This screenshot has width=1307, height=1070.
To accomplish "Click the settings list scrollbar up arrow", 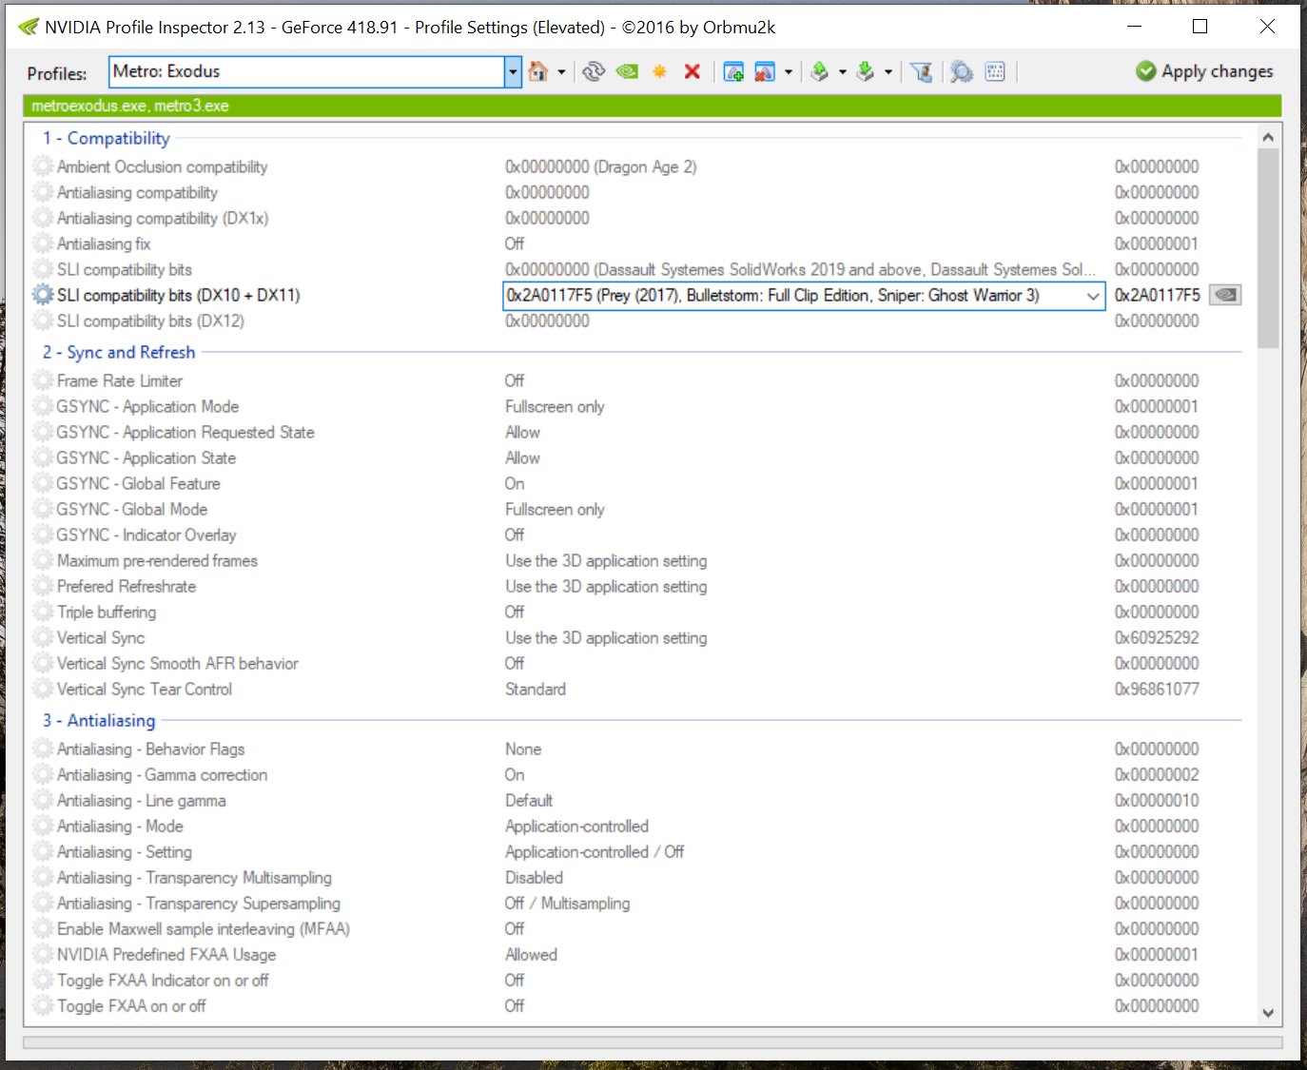I will click(1268, 137).
